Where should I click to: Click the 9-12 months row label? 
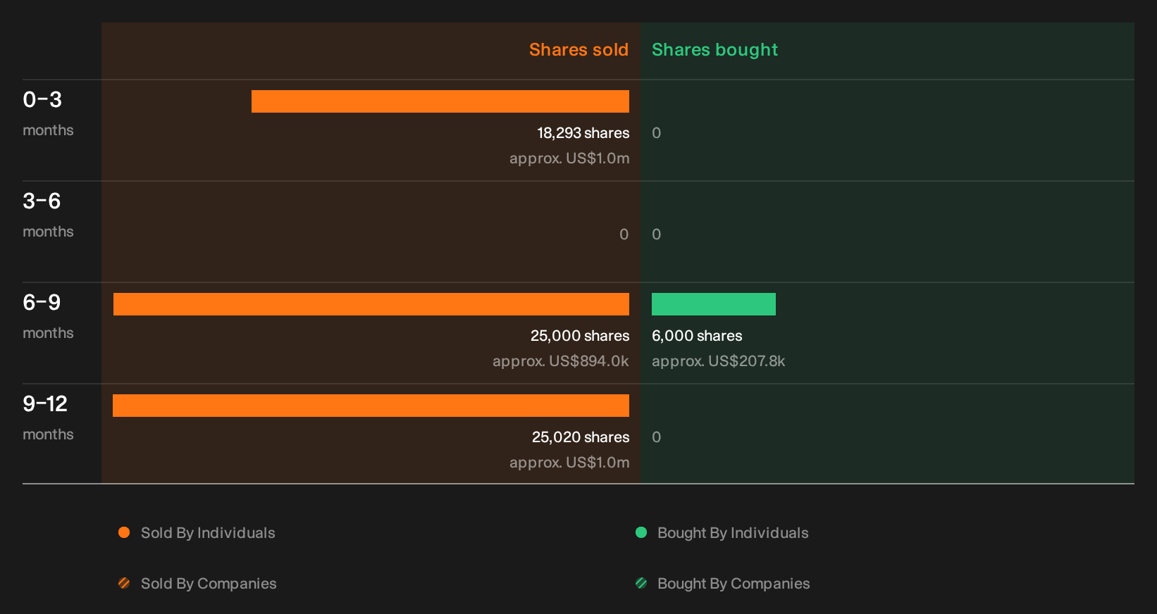48,417
